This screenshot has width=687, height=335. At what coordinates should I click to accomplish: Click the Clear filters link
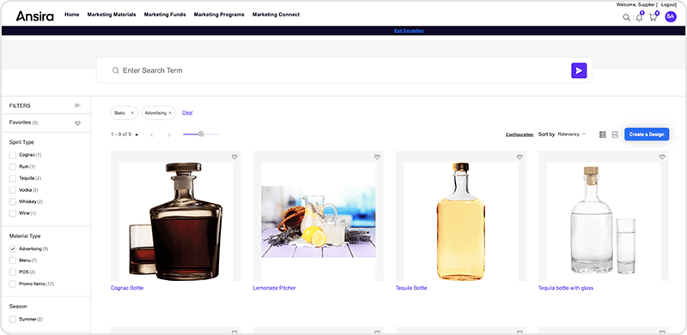(x=187, y=112)
